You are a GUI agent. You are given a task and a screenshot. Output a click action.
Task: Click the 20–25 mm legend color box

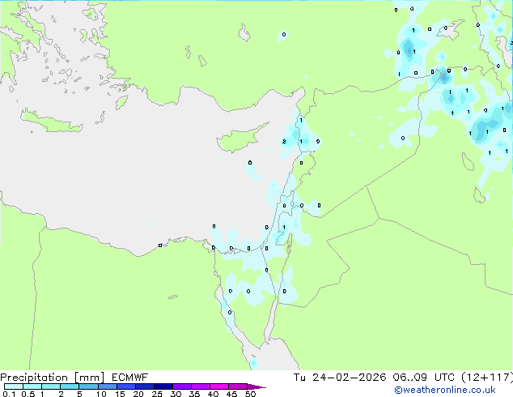tap(144, 386)
